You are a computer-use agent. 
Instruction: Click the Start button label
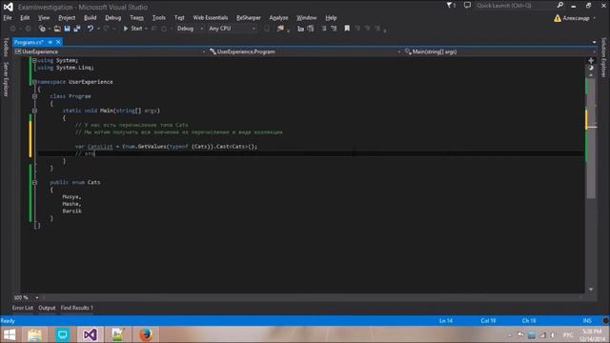(136, 29)
